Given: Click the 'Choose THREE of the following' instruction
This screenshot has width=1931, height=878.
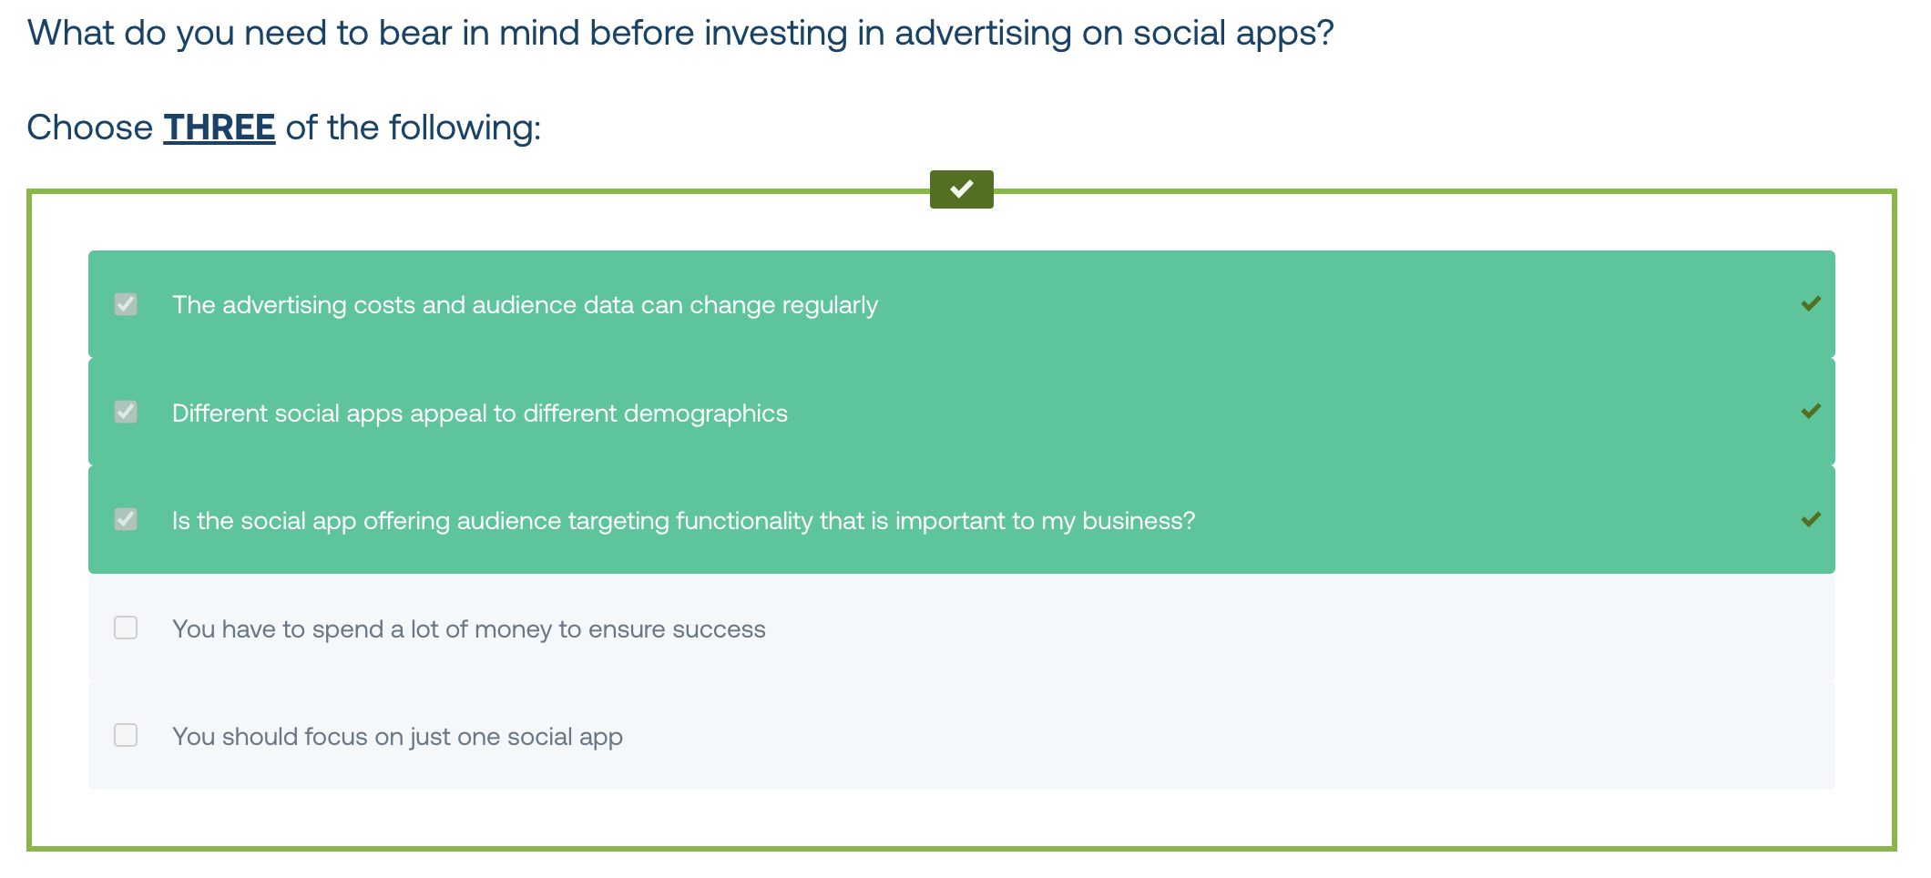Looking at the screenshot, I should [284, 128].
